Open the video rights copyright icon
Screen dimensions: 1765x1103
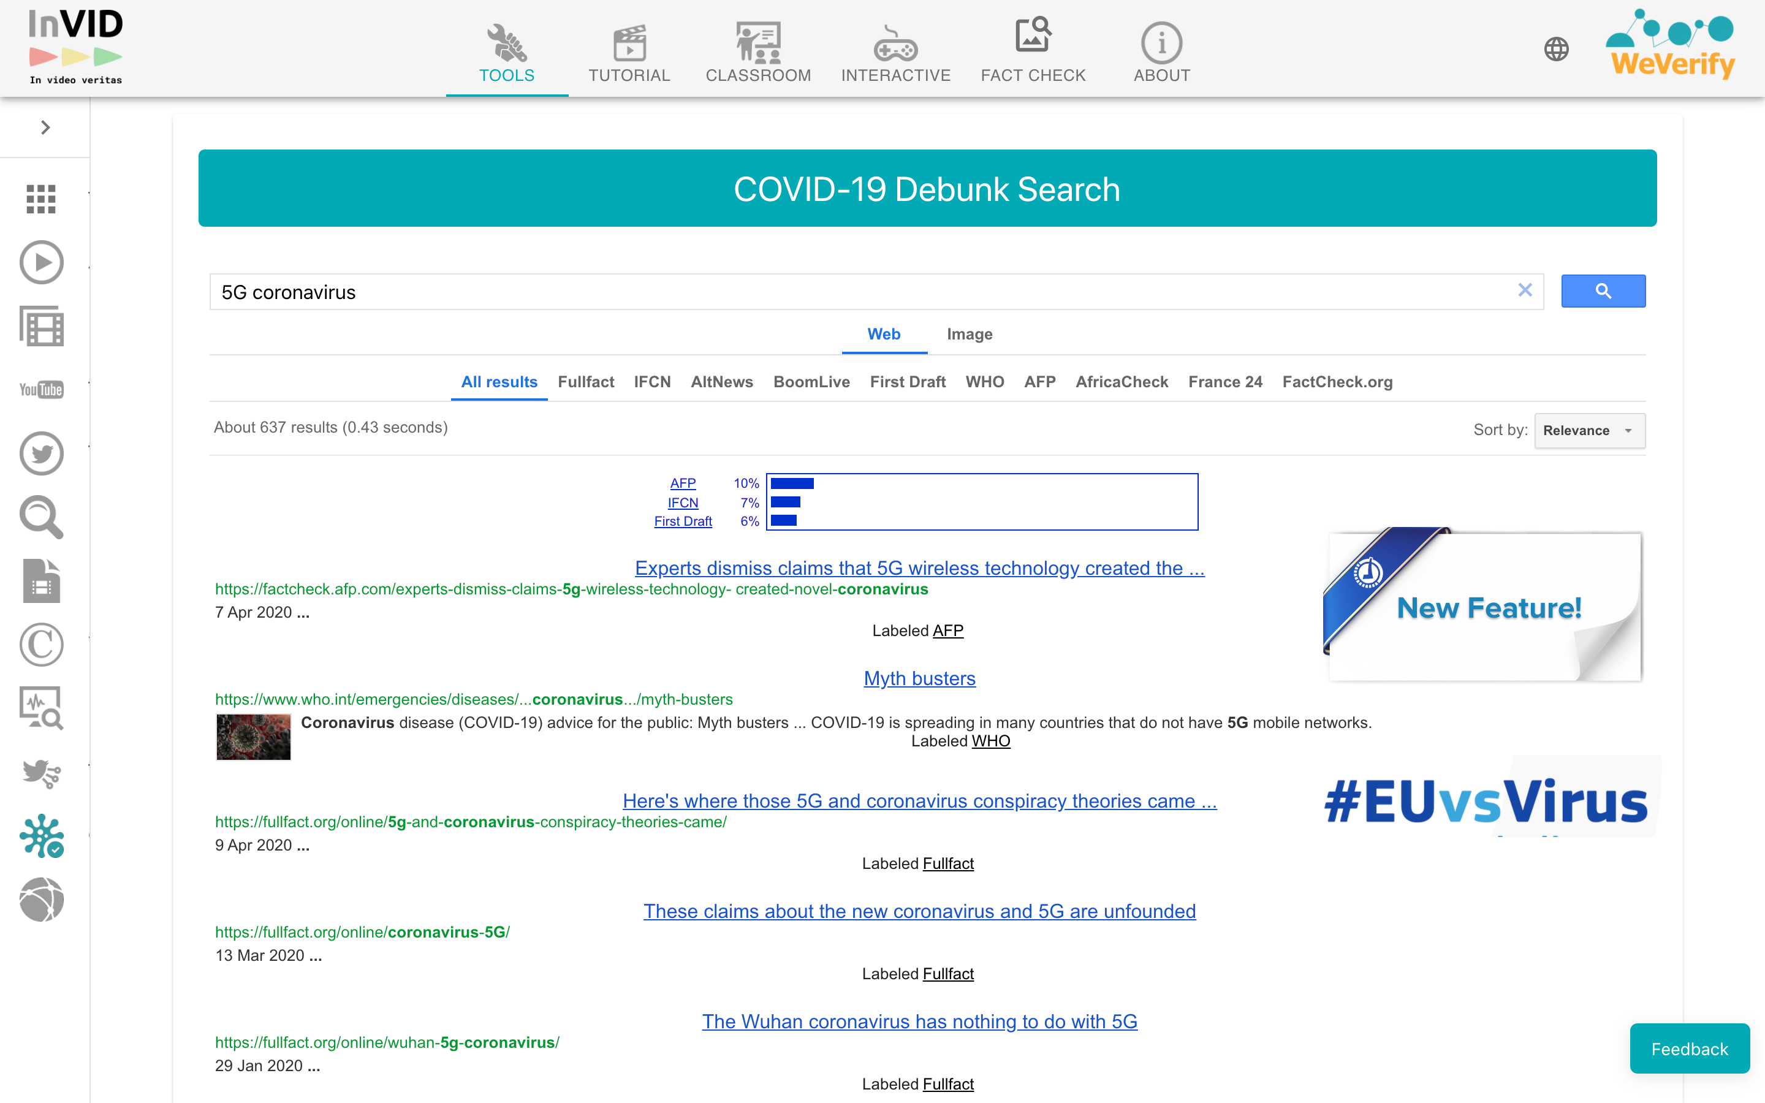pos(42,644)
